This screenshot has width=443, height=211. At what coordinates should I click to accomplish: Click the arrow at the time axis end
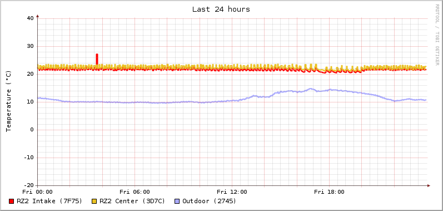pyautogui.click(x=429, y=186)
